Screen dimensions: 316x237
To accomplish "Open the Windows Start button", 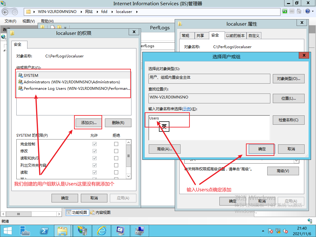I will click(x=7, y=231).
